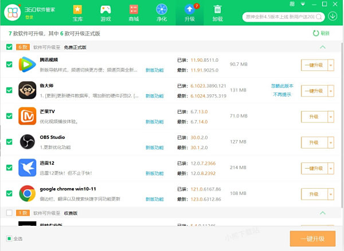The image size is (344, 251).
Task: Open dropdown arrow beside chrome 升级
Action: [331, 194]
